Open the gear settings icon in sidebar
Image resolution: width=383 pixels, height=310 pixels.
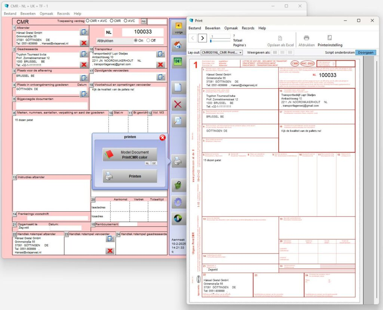178,202
